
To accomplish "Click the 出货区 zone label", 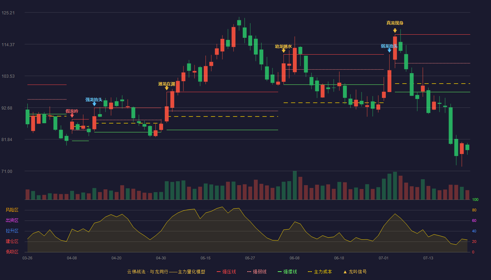I will 12,220.
